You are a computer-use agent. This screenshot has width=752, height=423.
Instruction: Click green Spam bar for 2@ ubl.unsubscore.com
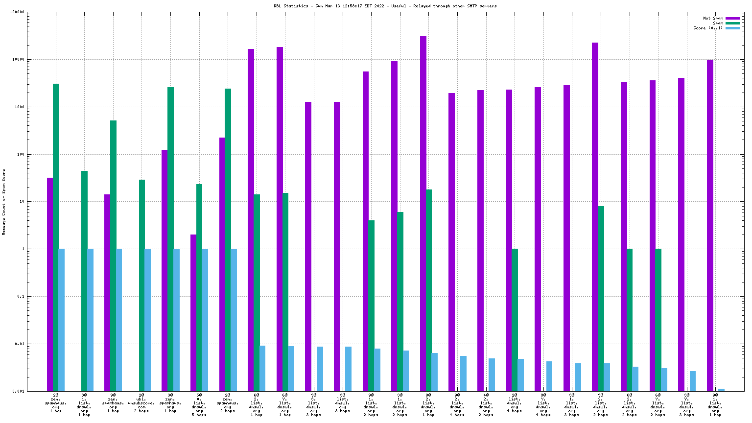click(142, 285)
